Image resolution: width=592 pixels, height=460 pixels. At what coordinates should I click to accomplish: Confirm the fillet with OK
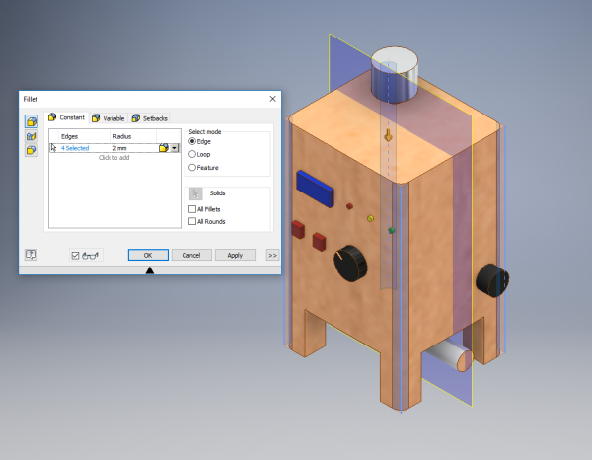148,255
